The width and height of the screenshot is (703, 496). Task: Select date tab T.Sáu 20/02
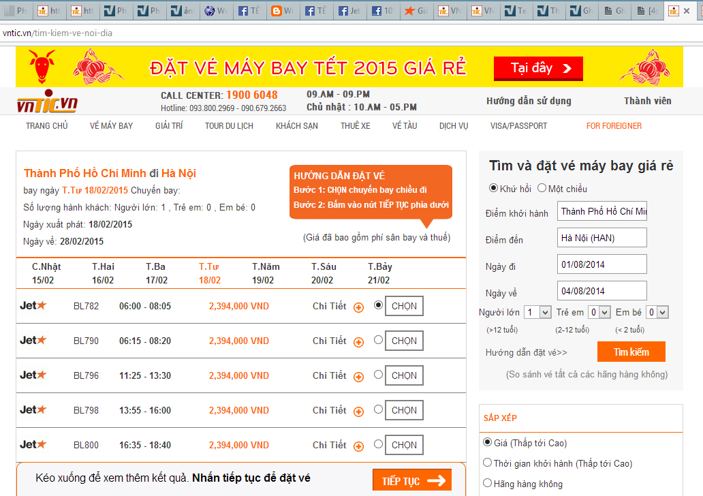pos(324,273)
